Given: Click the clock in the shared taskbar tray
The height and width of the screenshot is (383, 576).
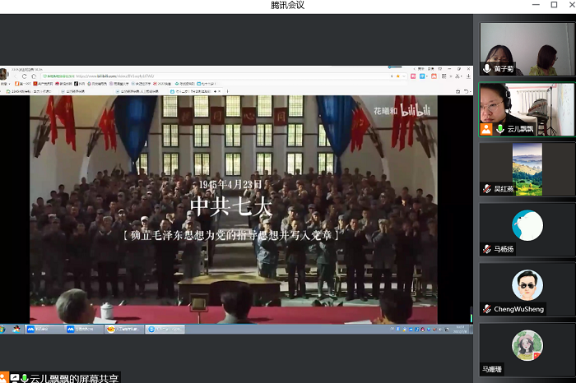Looking at the screenshot, I should coord(460,329).
